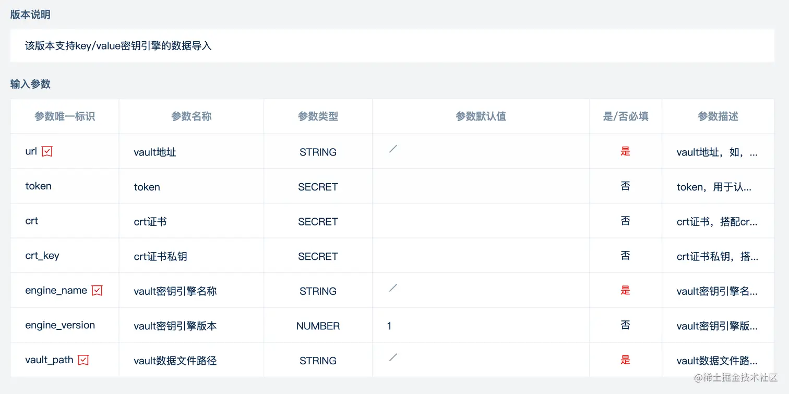Click the red check icon beside vault_path
This screenshot has height=394, width=789.
[83, 360]
